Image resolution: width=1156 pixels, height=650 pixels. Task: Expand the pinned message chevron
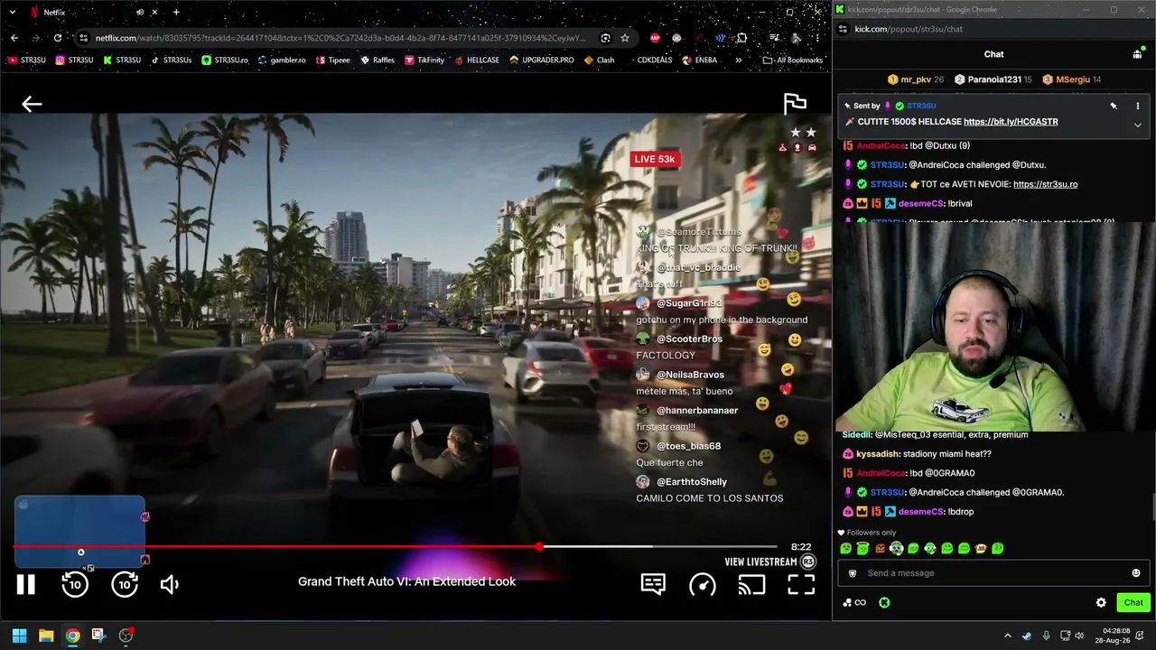(x=1137, y=125)
